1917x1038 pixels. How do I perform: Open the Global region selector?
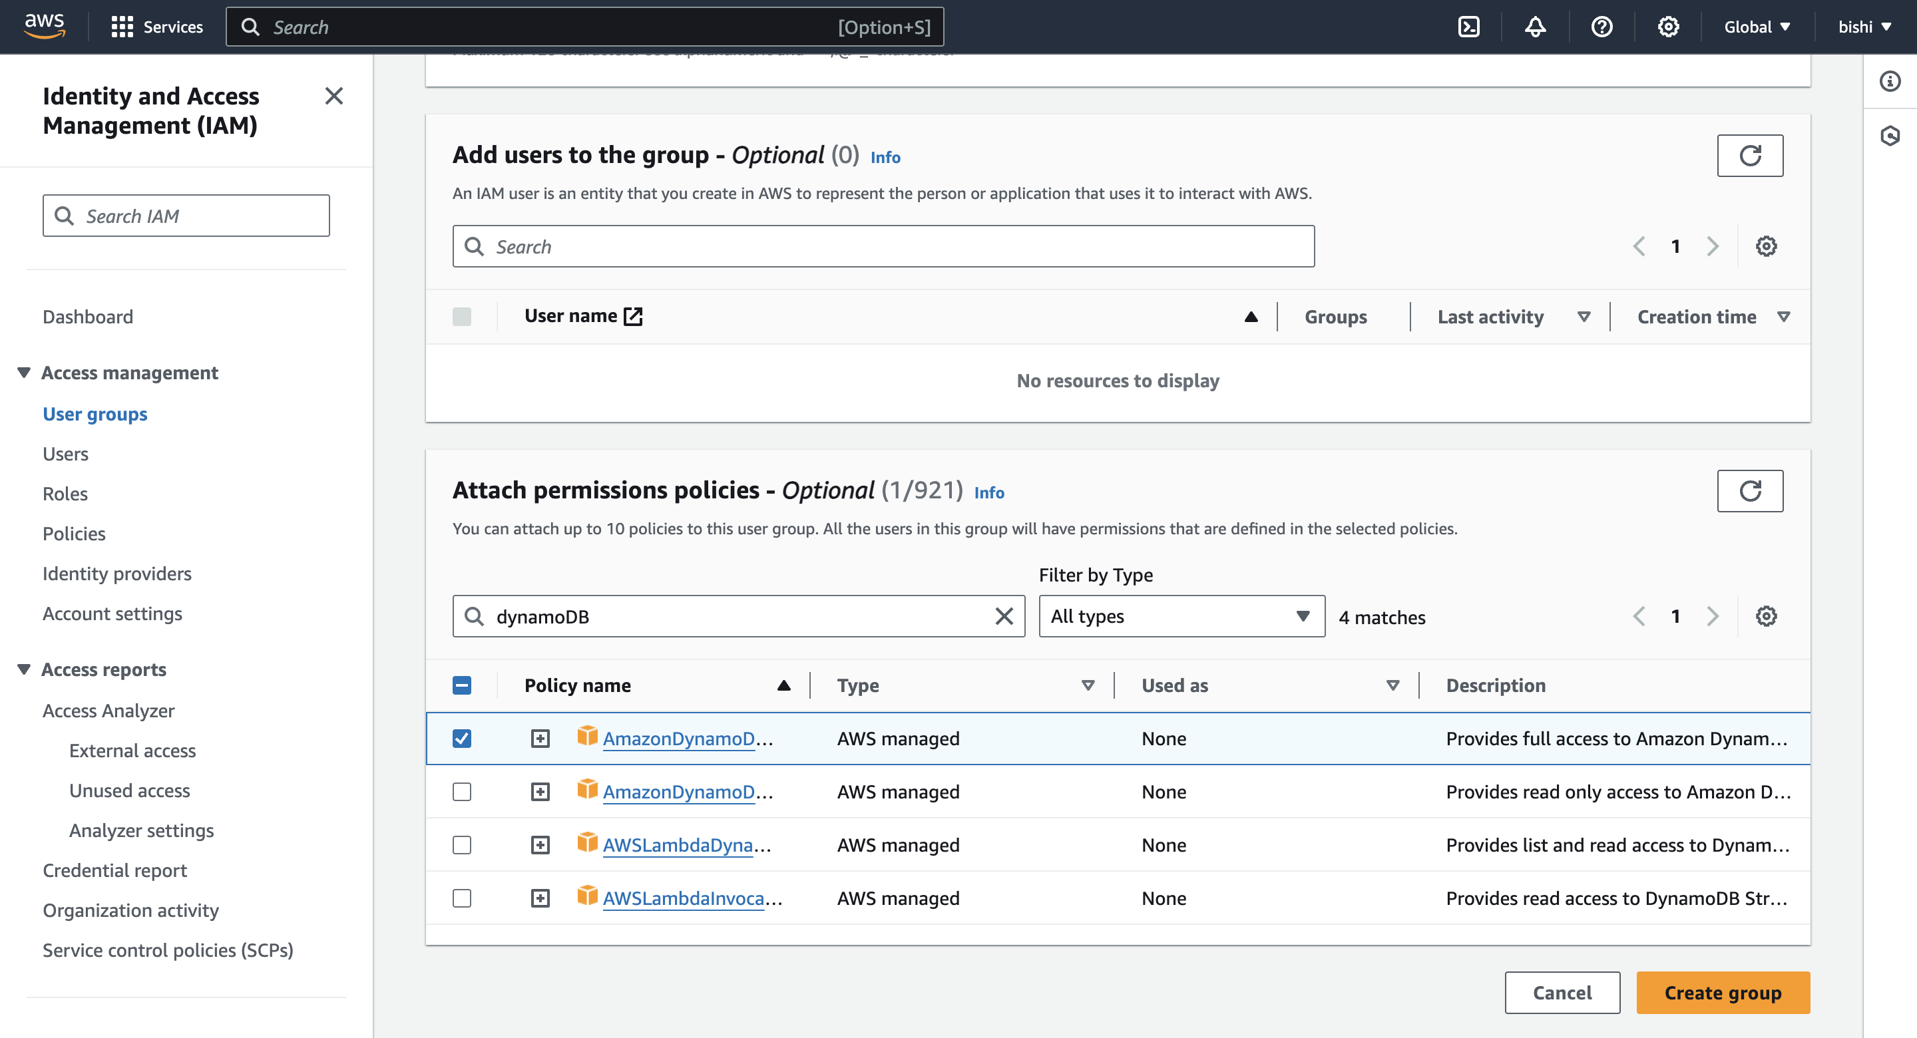click(1757, 27)
